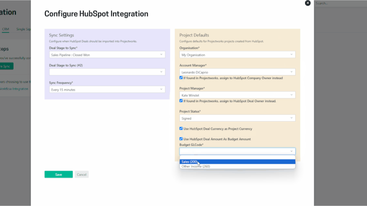Open the Sync Frequency dropdown
This screenshot has width=367, height=206.
click(107, 89)
